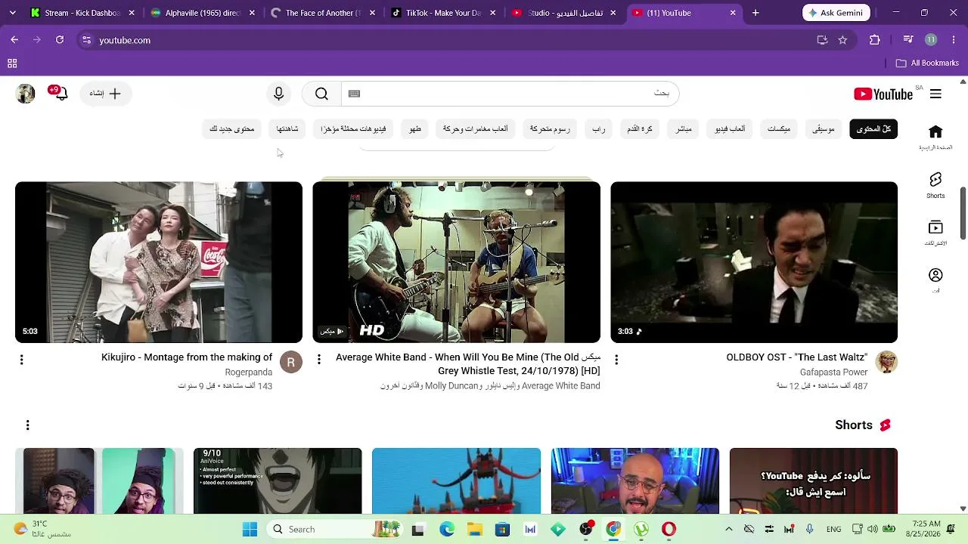Click the Chrome back arrow
968x544 pixels.
14,40
